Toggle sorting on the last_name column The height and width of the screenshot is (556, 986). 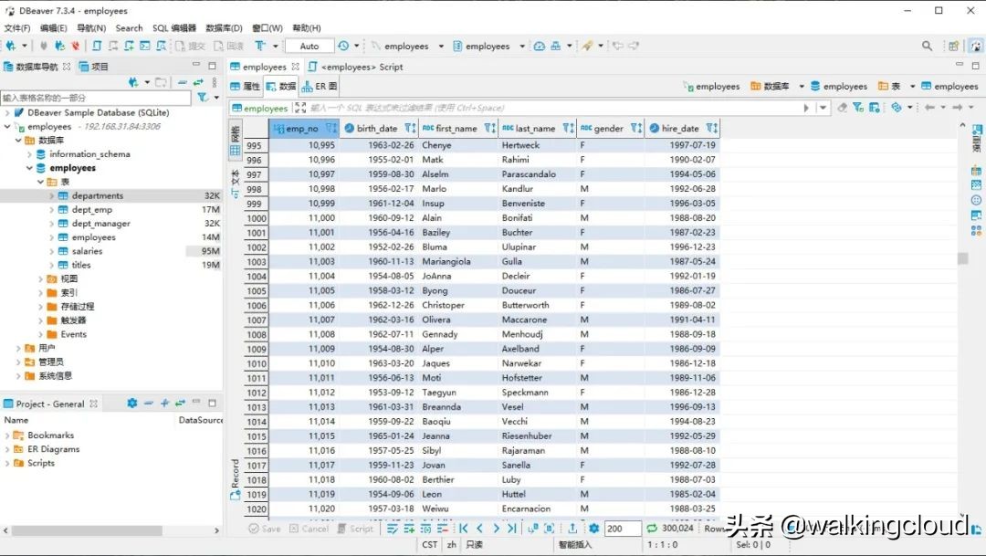(572, 128)
